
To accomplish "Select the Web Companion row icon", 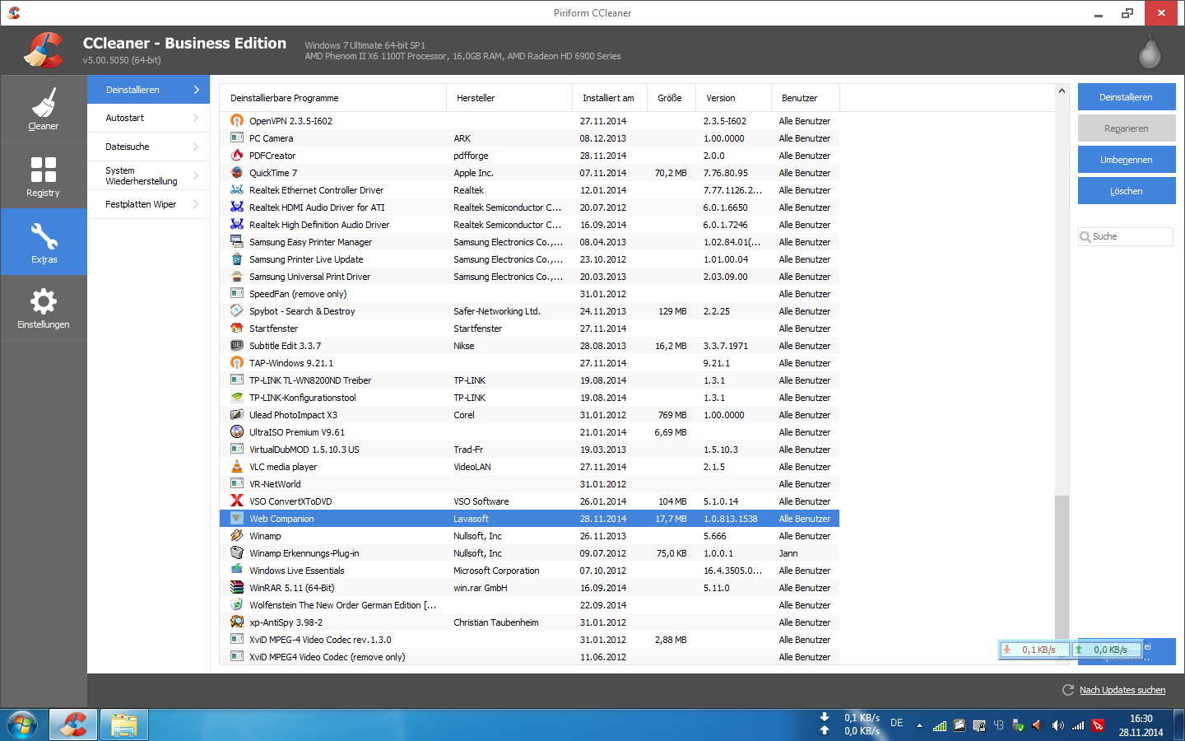I will click(x=237, y=519).
